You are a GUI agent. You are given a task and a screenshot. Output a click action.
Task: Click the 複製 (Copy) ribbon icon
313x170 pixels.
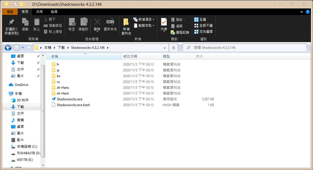(25, 25)
